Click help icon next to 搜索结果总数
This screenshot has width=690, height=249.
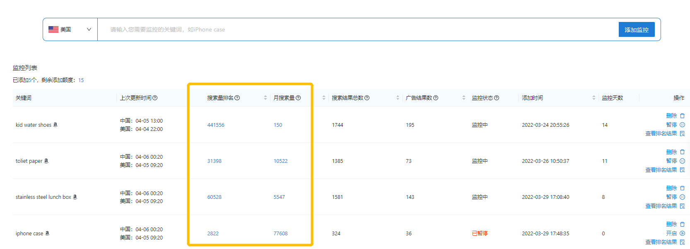click(x=367, y=98)
